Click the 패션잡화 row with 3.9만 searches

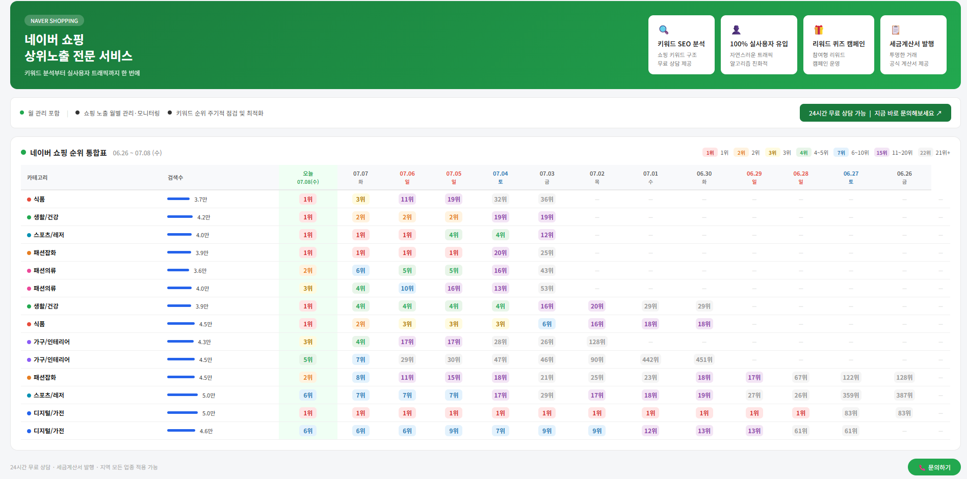tap(485, 252)
